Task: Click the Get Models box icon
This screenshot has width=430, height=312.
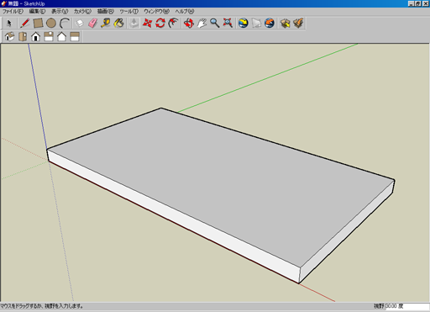Action: point(285,23)
